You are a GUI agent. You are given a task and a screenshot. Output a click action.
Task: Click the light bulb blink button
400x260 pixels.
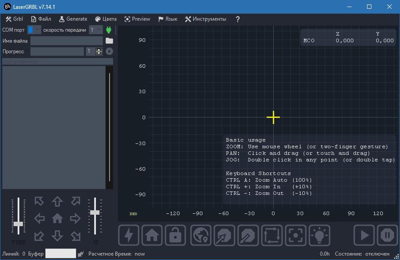tap(319, 235)
